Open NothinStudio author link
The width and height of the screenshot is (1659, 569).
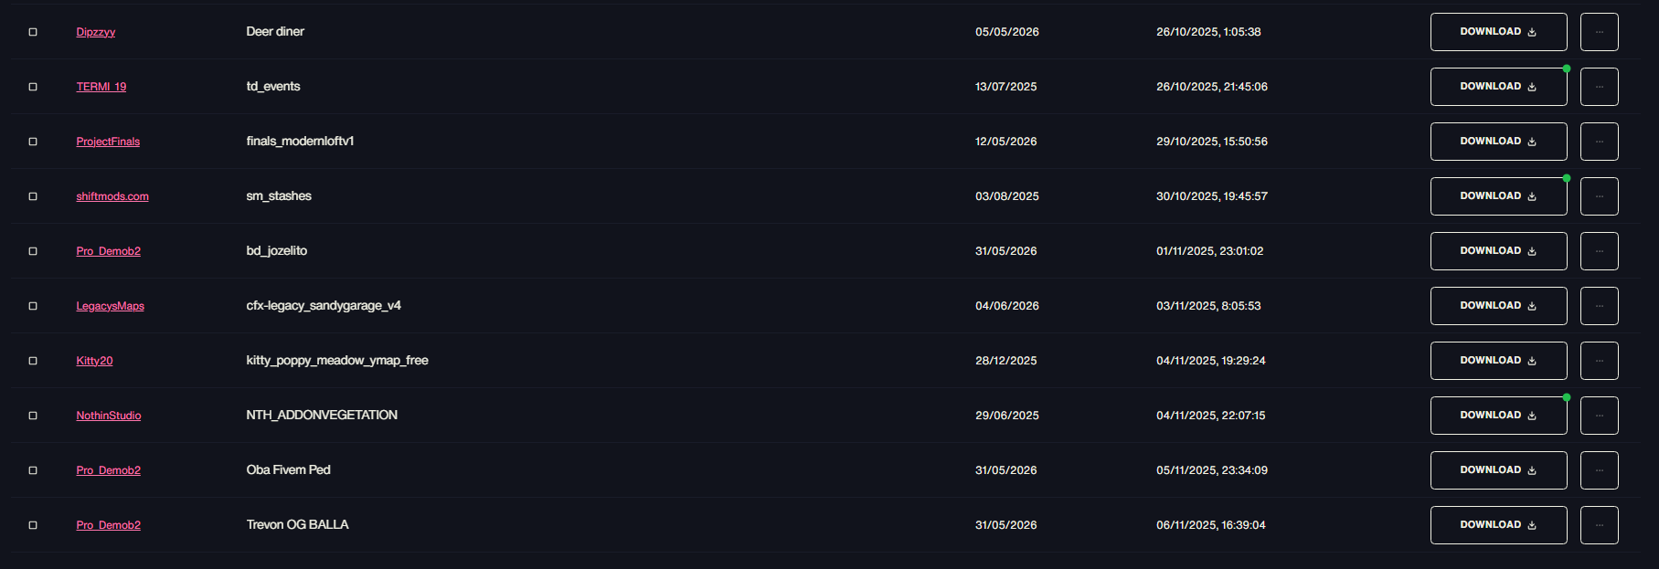(108, 416)
